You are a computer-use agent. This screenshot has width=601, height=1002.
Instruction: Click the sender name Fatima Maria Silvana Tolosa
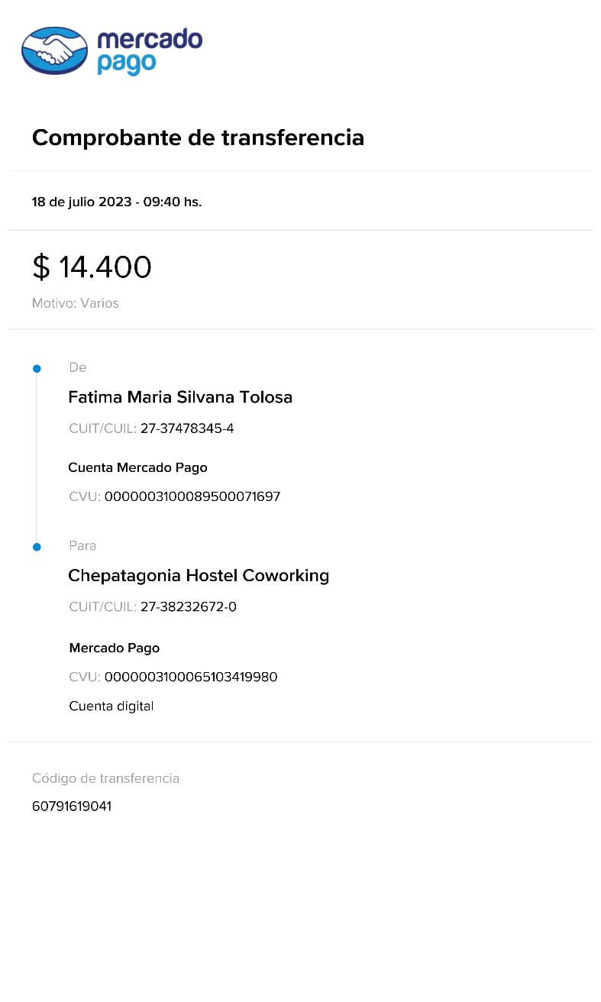(x=179, y=397)
